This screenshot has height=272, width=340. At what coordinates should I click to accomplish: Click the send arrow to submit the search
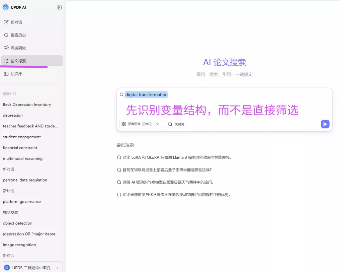(325, 124)
